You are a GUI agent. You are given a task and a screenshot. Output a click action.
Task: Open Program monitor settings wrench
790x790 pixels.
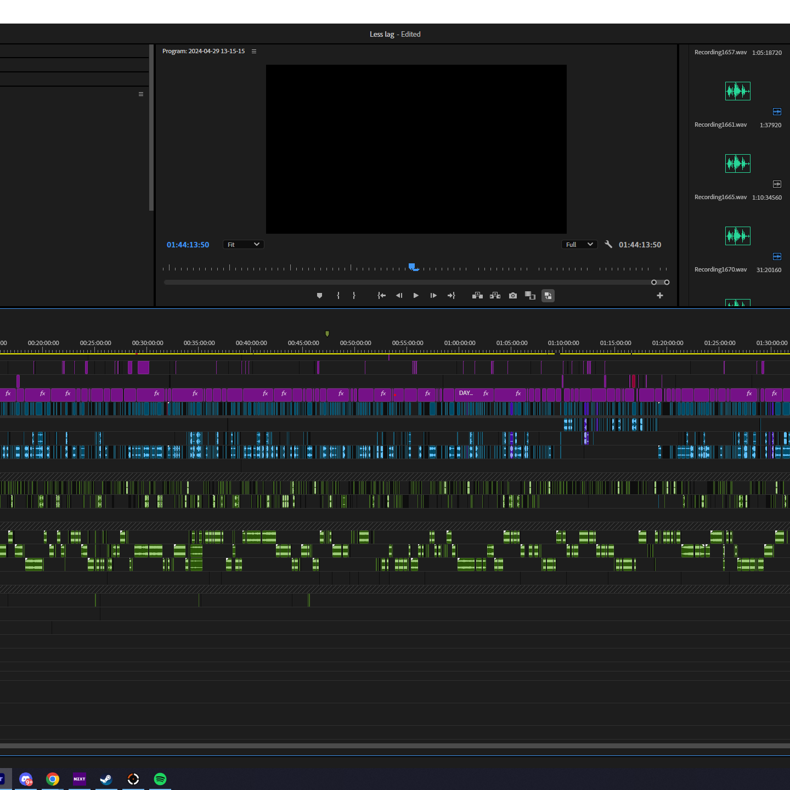608,245
